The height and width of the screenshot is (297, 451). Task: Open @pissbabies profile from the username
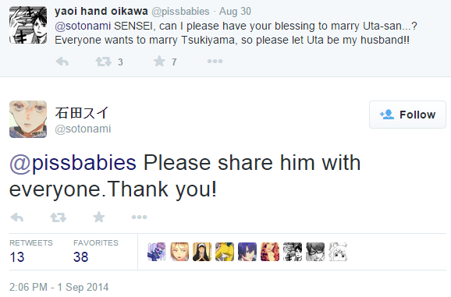pos(180,12)
